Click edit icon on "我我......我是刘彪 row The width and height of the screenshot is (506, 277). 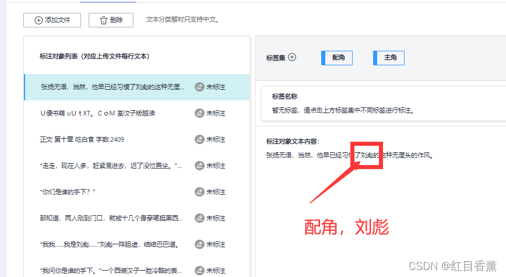click(x=199, y=244)
